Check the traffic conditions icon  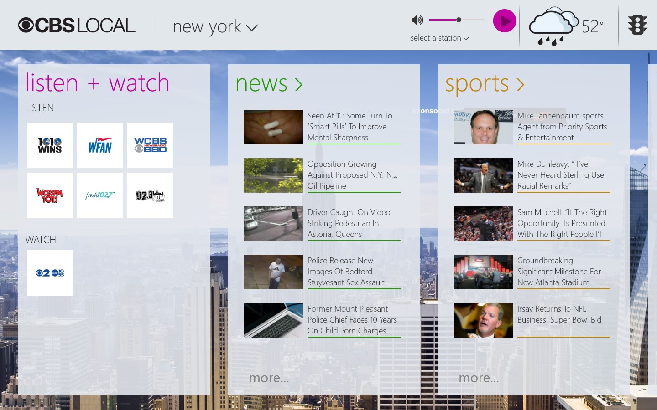click(x=637, y=25)
